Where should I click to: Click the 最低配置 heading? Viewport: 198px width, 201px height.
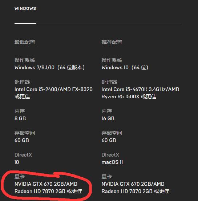click(25, 42)
